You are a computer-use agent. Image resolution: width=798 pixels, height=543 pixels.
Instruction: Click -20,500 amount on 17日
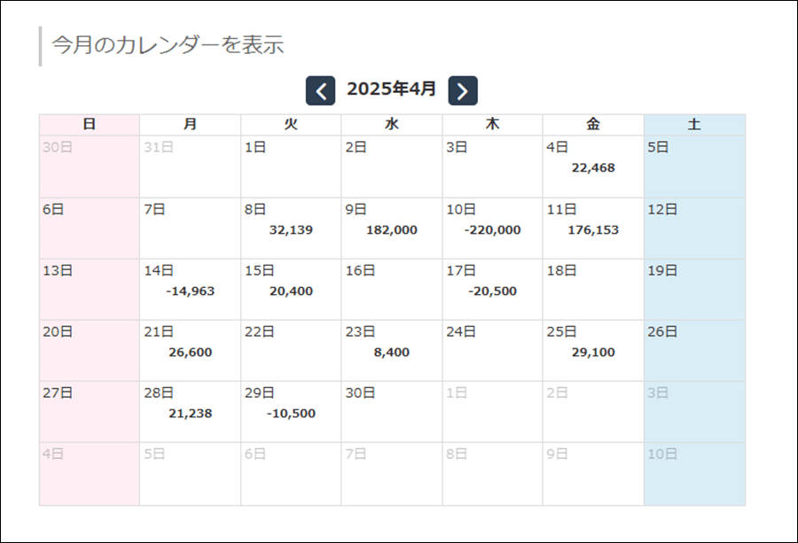click(492, 291)
